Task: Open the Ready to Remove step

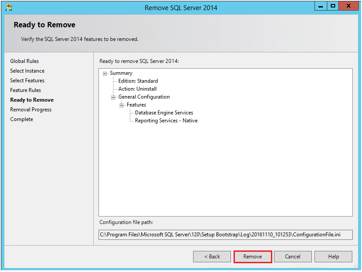Action: tap(32, 100)
